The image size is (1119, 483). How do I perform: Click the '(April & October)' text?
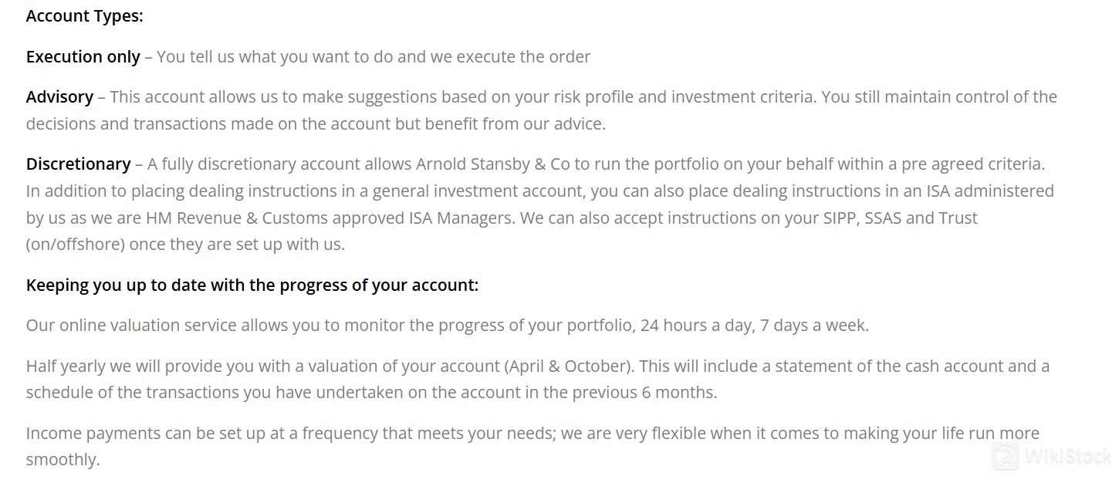click(569, 366)
